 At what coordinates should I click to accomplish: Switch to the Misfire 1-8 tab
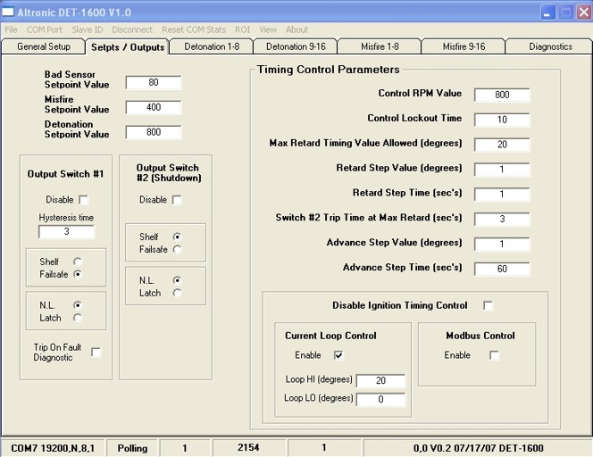(380, 46)
